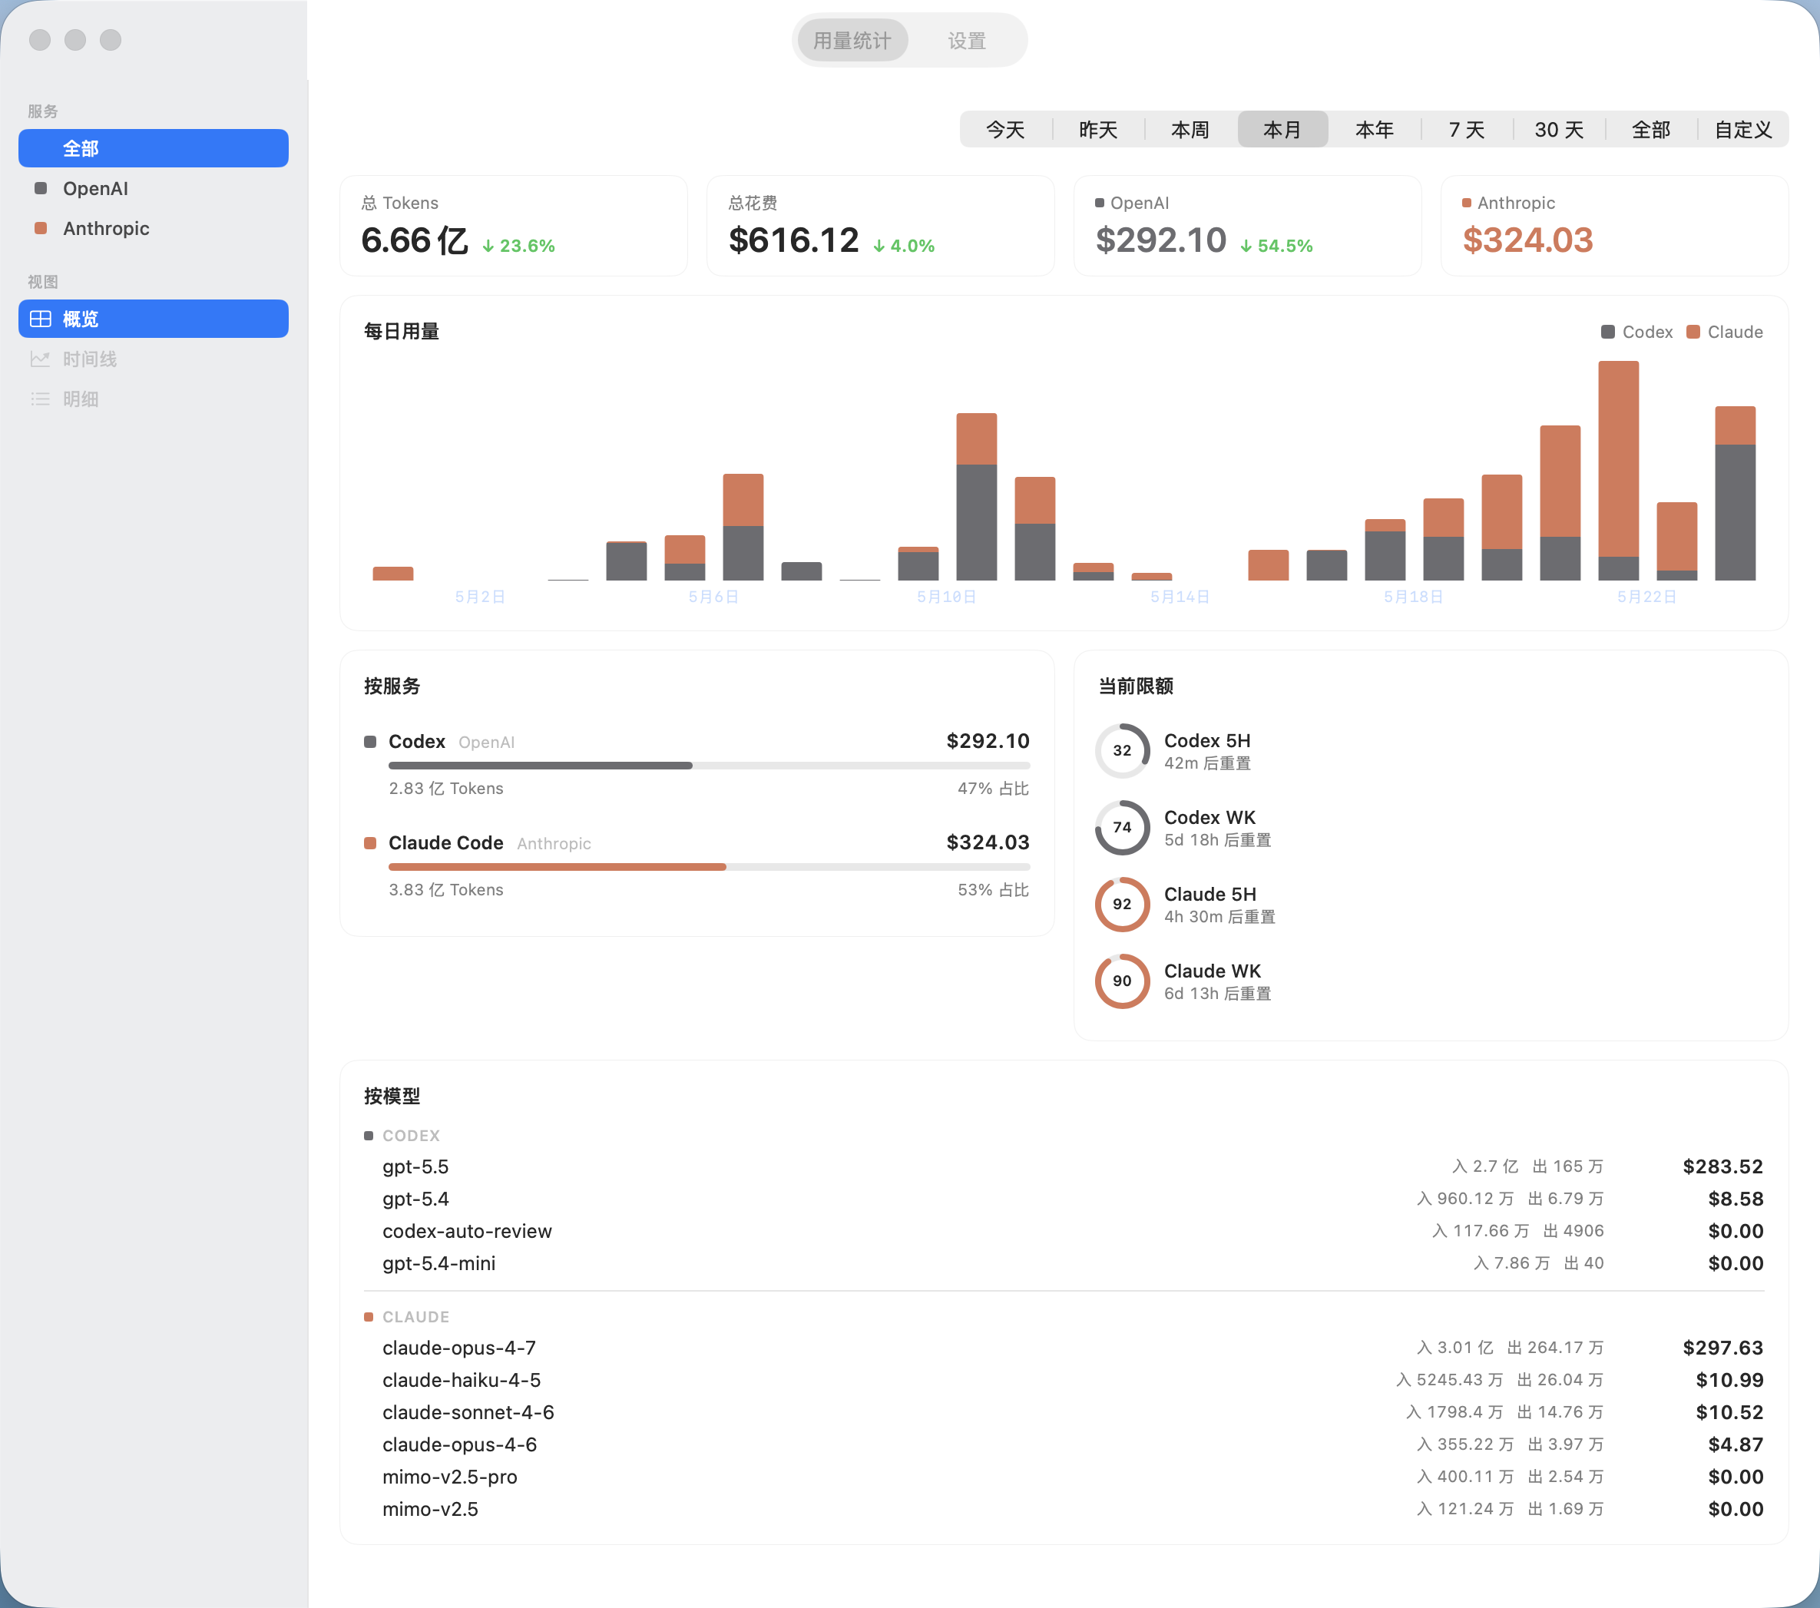Switch to the 设置 tab
The image size is (1820, 1608).
click(x=967, y=41)
